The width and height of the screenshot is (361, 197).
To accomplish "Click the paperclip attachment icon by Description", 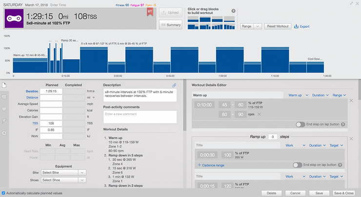I will 174,85.
